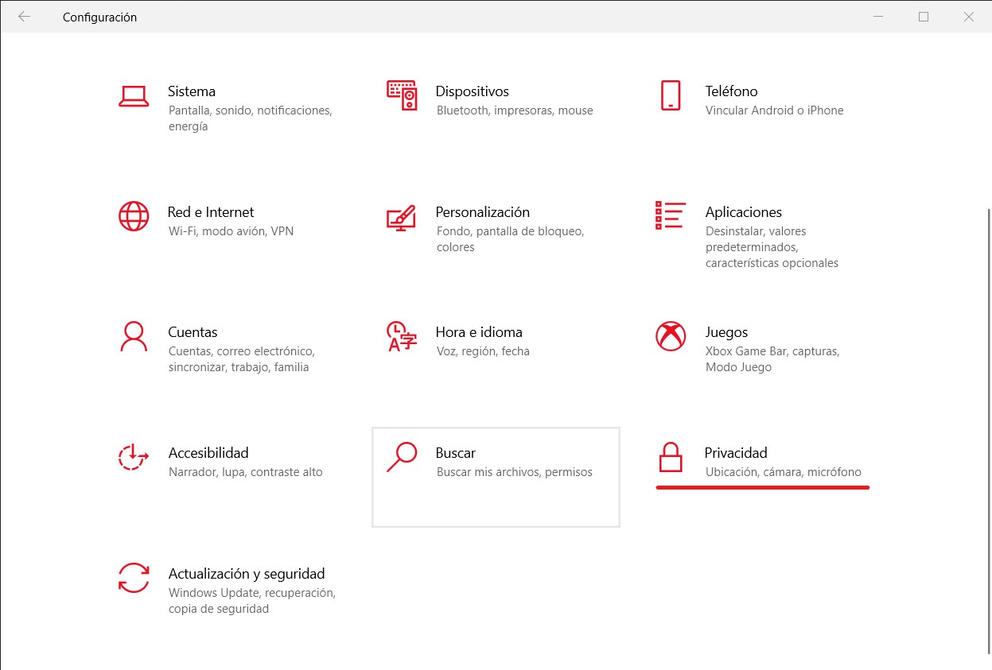Screen dimensions: 992x670
Task: Click the Buscar magnifying glass icon
Action: tap(402, 457)
